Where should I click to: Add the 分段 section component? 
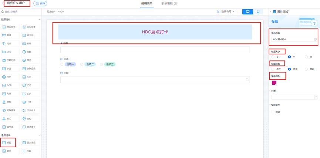(31, 151)
